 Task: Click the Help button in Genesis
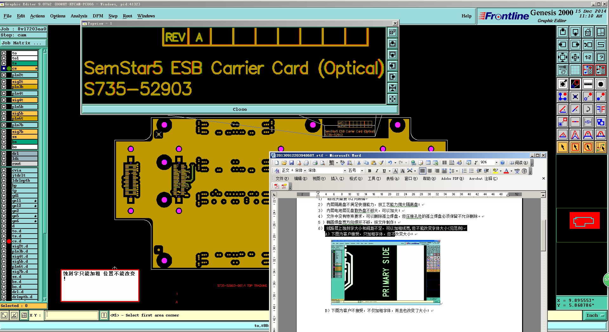(466, 16)
